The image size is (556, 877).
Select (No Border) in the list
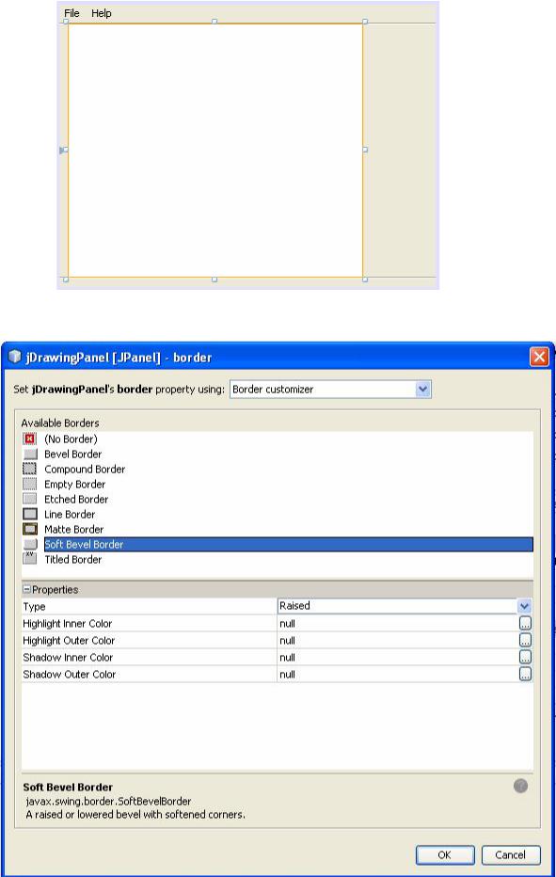[71, 439]
